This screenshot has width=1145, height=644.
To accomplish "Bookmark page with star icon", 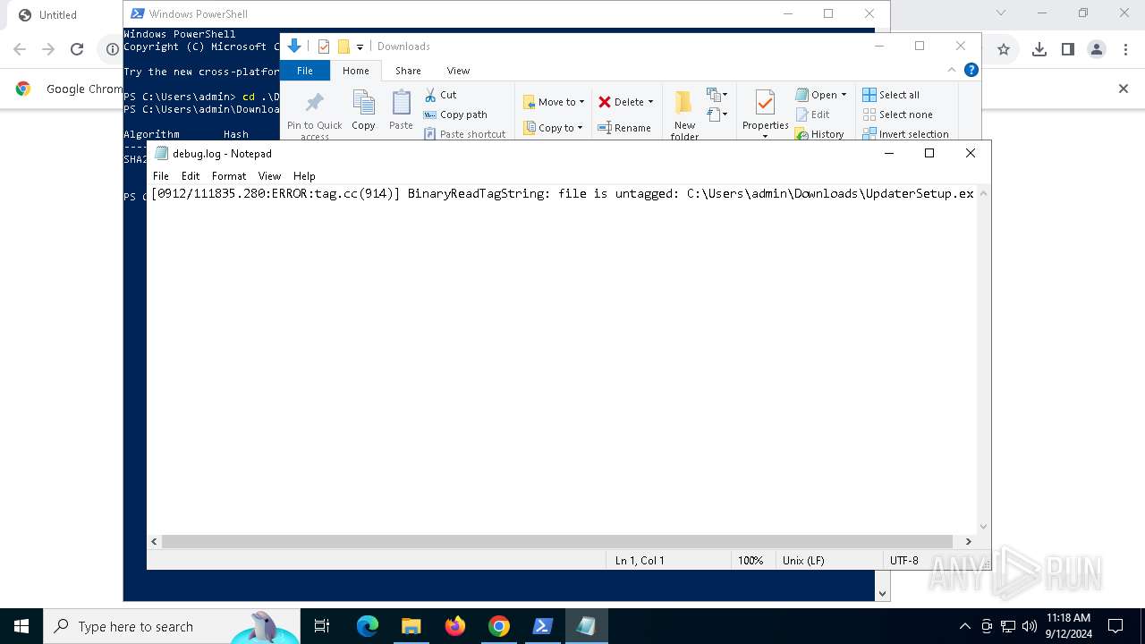I will click(x=1004, y=50).
